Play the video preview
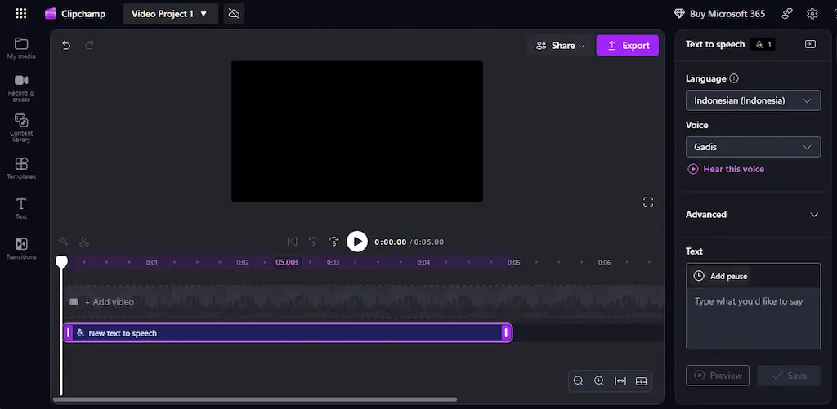 coord(357,242)
